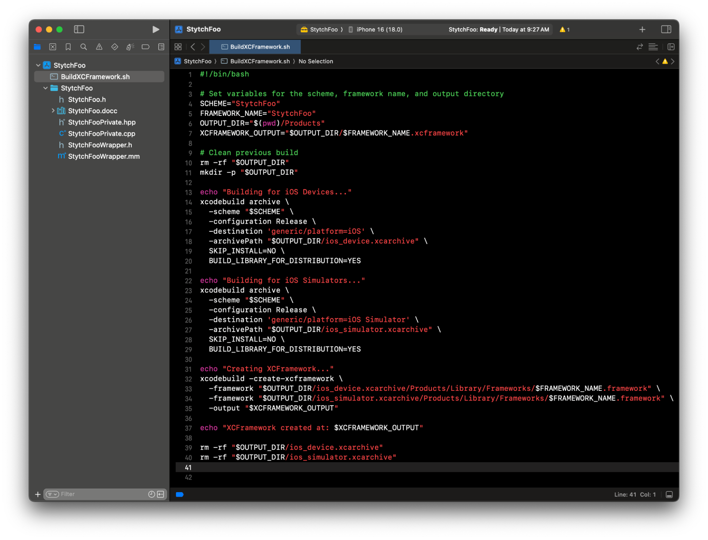Click the Line: 41 Col: 1 indicator
The width and height of the screenshot is (708, 540).
click(x=635, y=494)
